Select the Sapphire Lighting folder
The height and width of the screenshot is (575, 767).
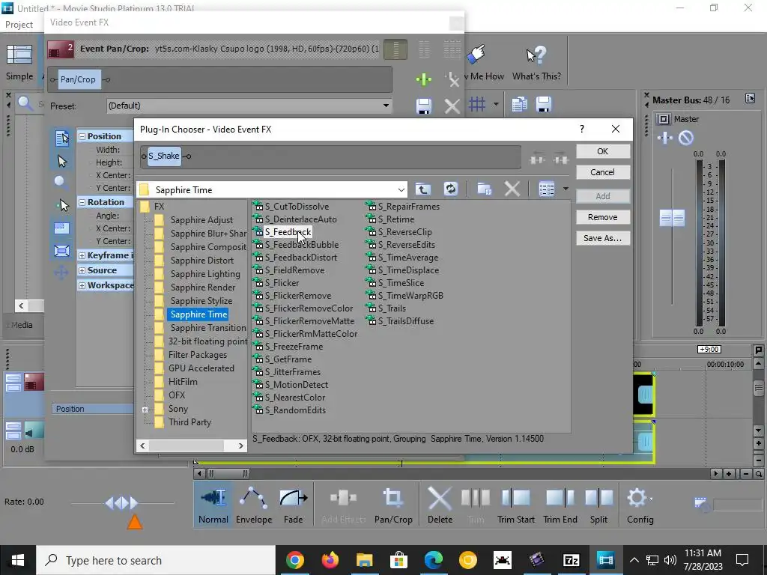[205, 274]
